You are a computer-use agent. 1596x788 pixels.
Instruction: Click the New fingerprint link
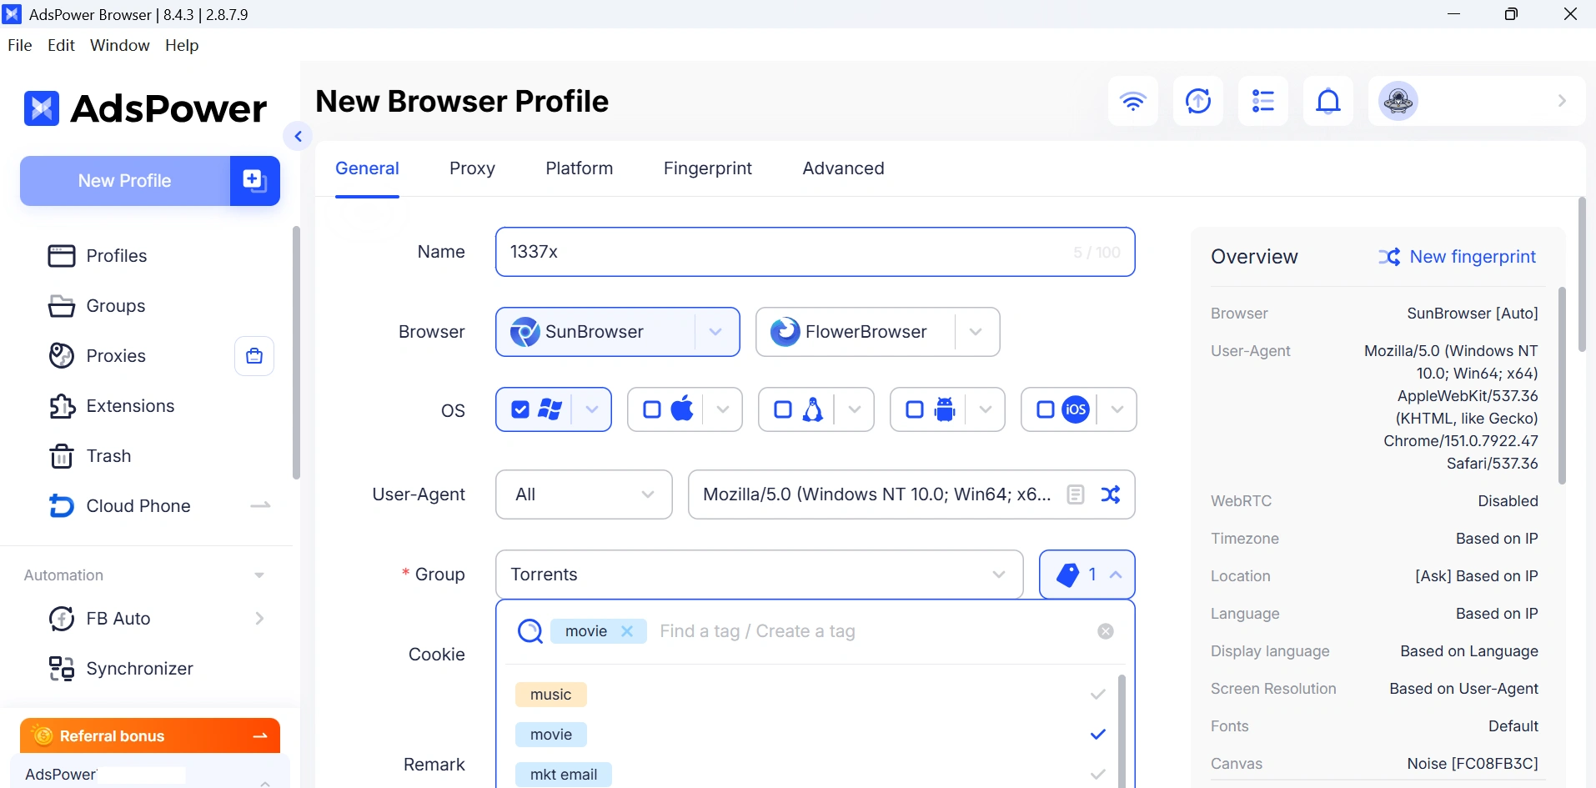(x=1473, y=257)
